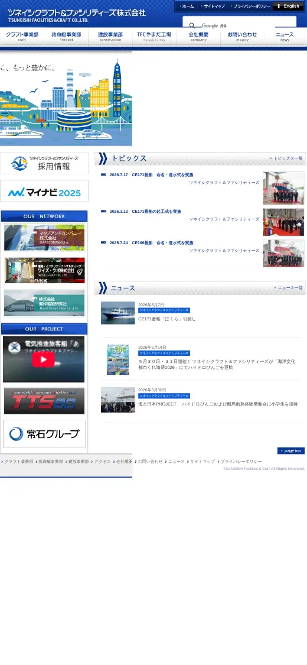Open news 海と日本PROJECT ハイドロびんご
Viewport: 307px width, 665px height.
(218, 404)
